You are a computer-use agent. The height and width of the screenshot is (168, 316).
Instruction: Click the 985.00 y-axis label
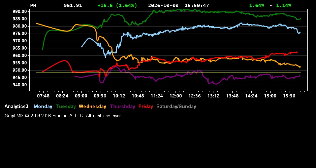click(x=20, y=19)
